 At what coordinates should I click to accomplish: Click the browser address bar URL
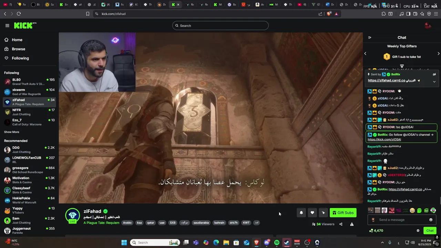(113, 14)
